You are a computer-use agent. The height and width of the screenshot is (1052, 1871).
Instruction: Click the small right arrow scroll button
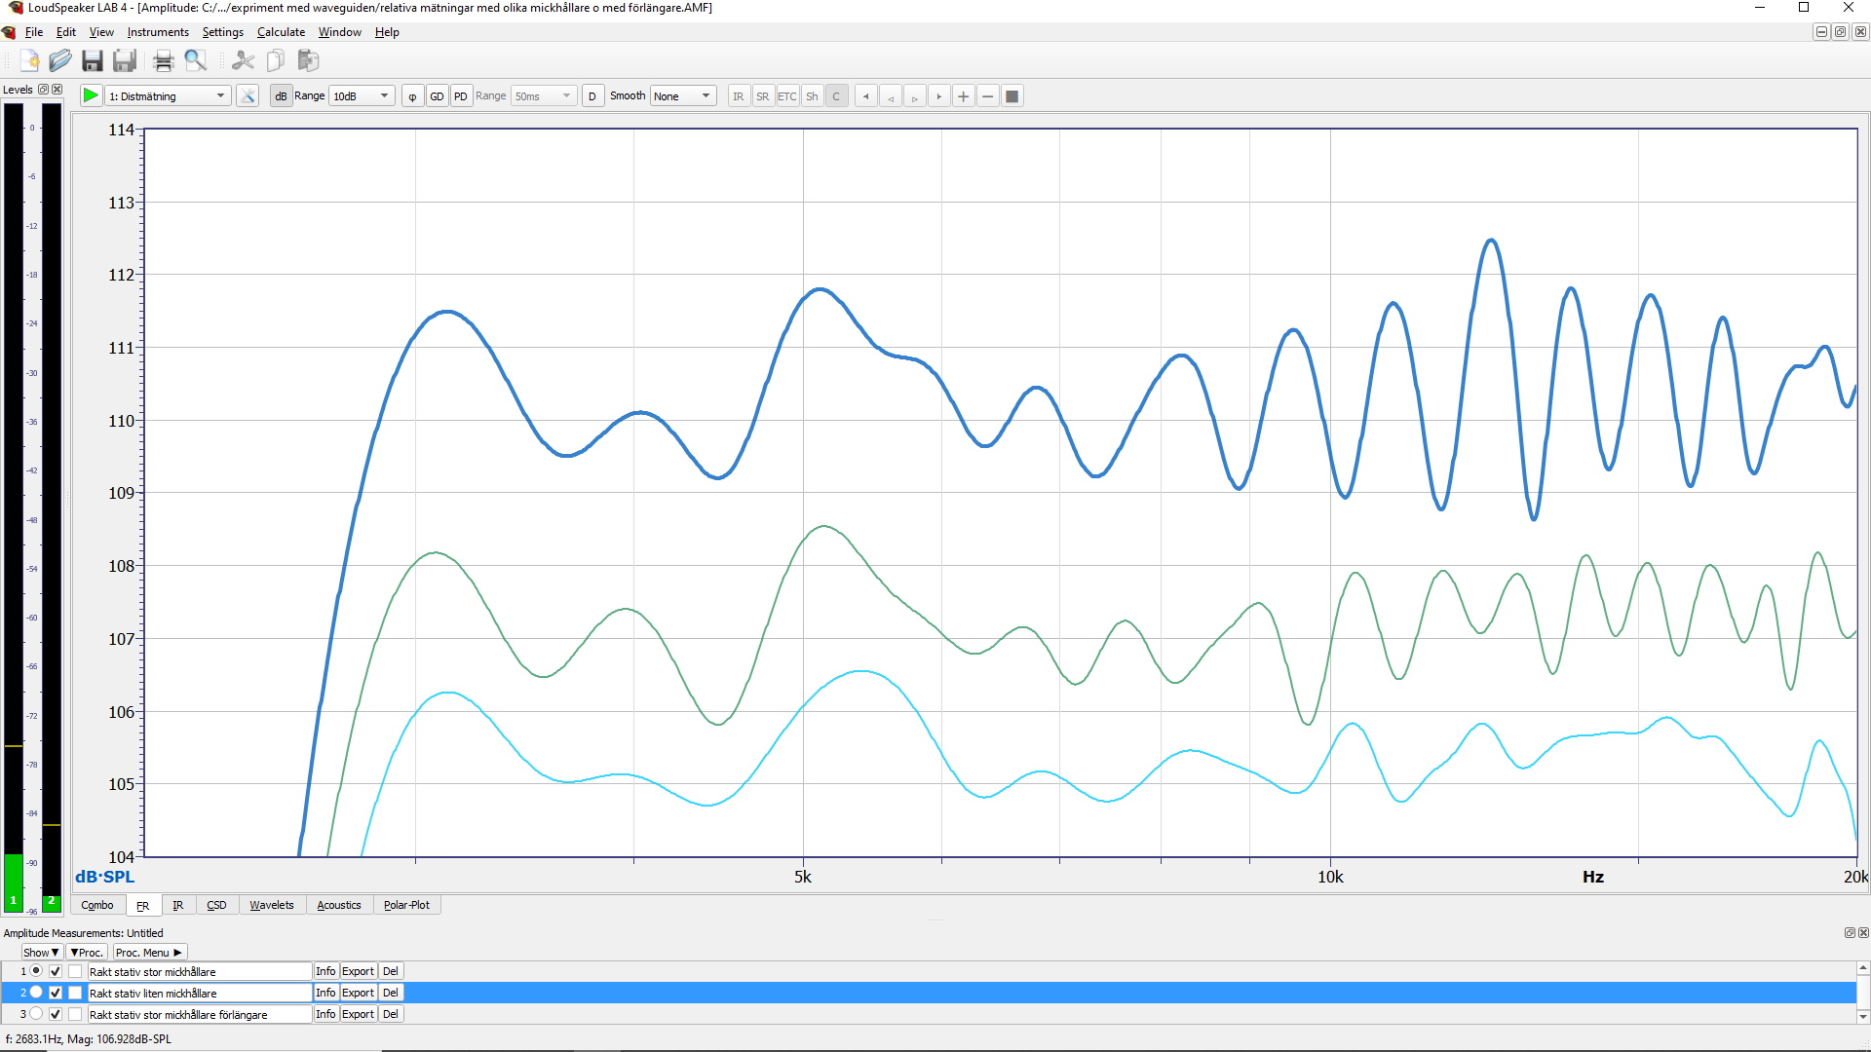tap(915, 95)
